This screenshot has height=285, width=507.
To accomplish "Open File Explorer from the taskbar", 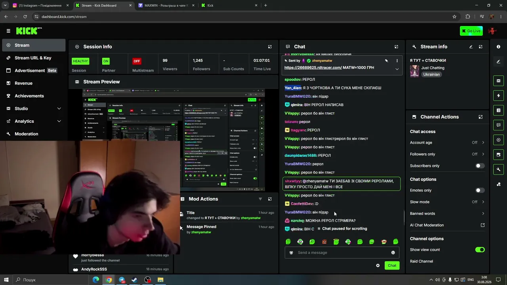I will [x=160, y=280].
